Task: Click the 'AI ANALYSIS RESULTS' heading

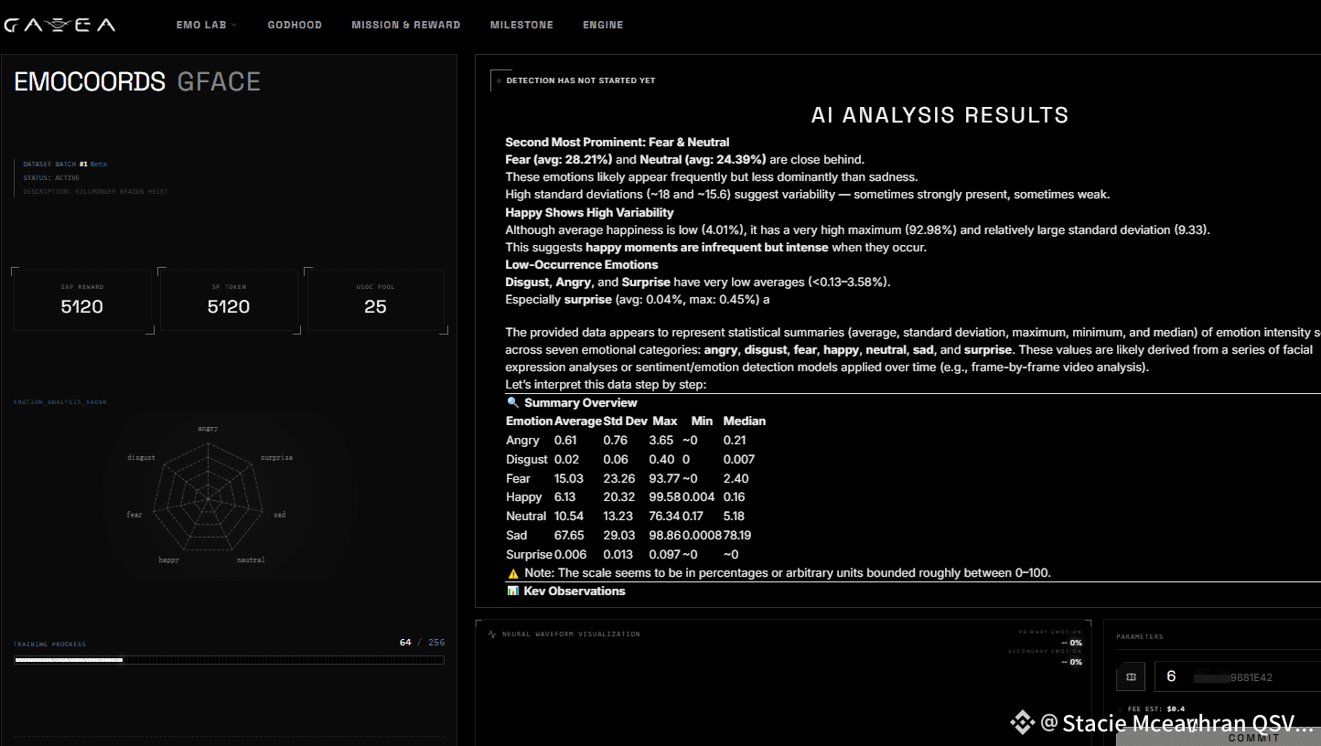Action: tap(940, 115)
